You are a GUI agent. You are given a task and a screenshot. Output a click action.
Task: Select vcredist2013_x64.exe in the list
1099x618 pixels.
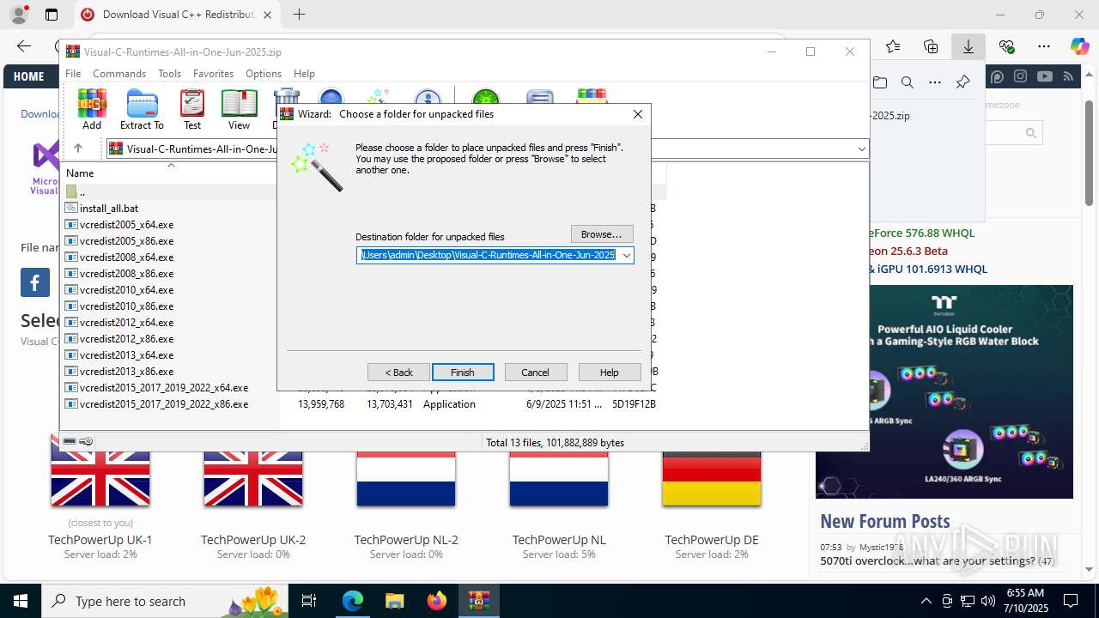click(x=126, y=355)
